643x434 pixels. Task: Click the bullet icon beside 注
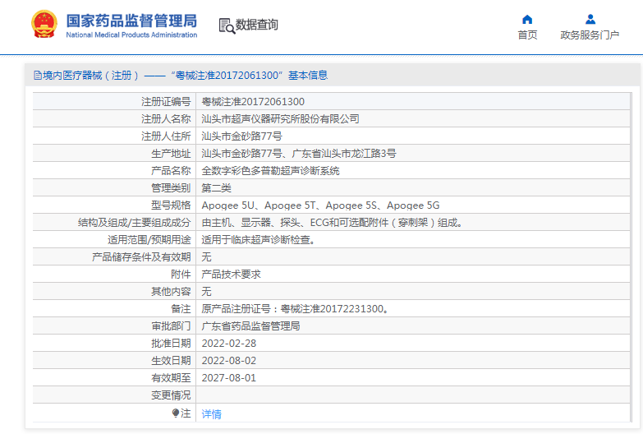tap(175, 413)
